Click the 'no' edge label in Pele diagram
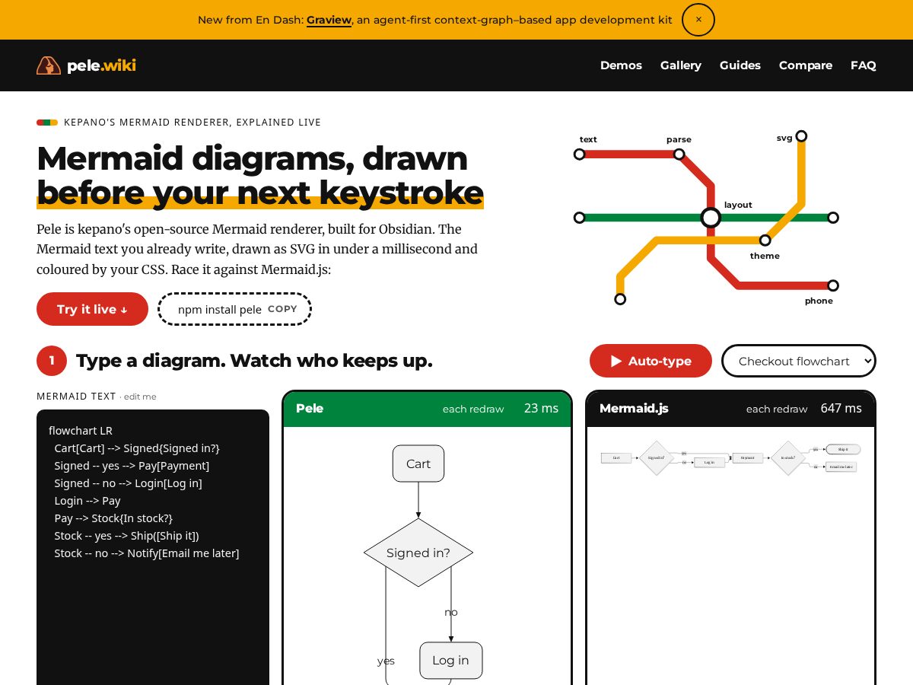Screen dimensions: 913x685 (x=451, y=612)
